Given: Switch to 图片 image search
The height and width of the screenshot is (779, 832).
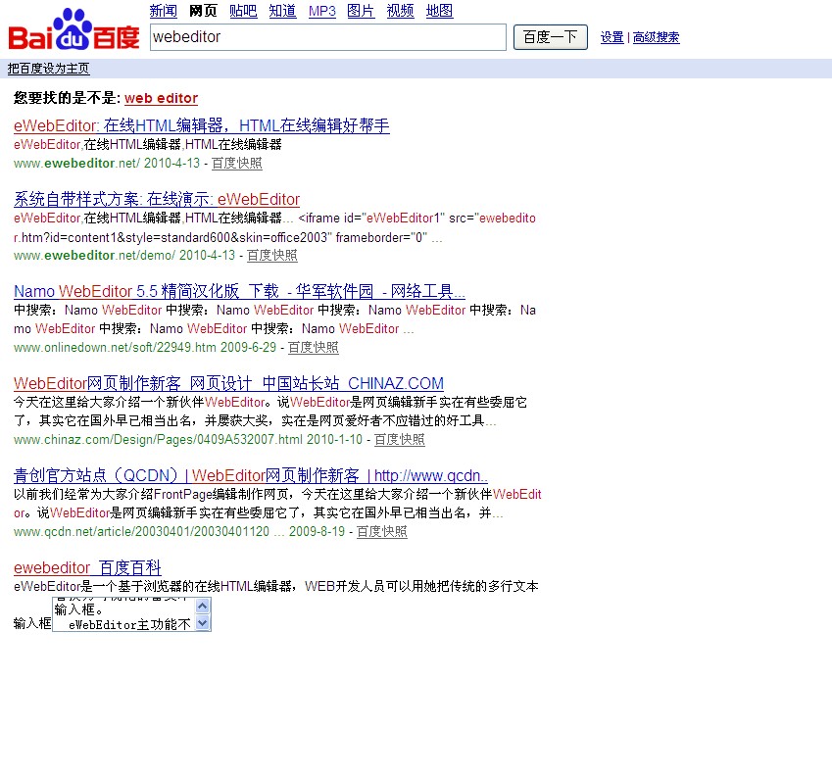Looking at the screenshot, I should click(361, 11).
